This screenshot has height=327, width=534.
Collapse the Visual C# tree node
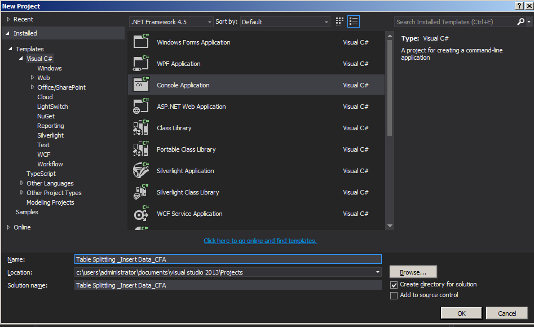[x=20, y=58]
